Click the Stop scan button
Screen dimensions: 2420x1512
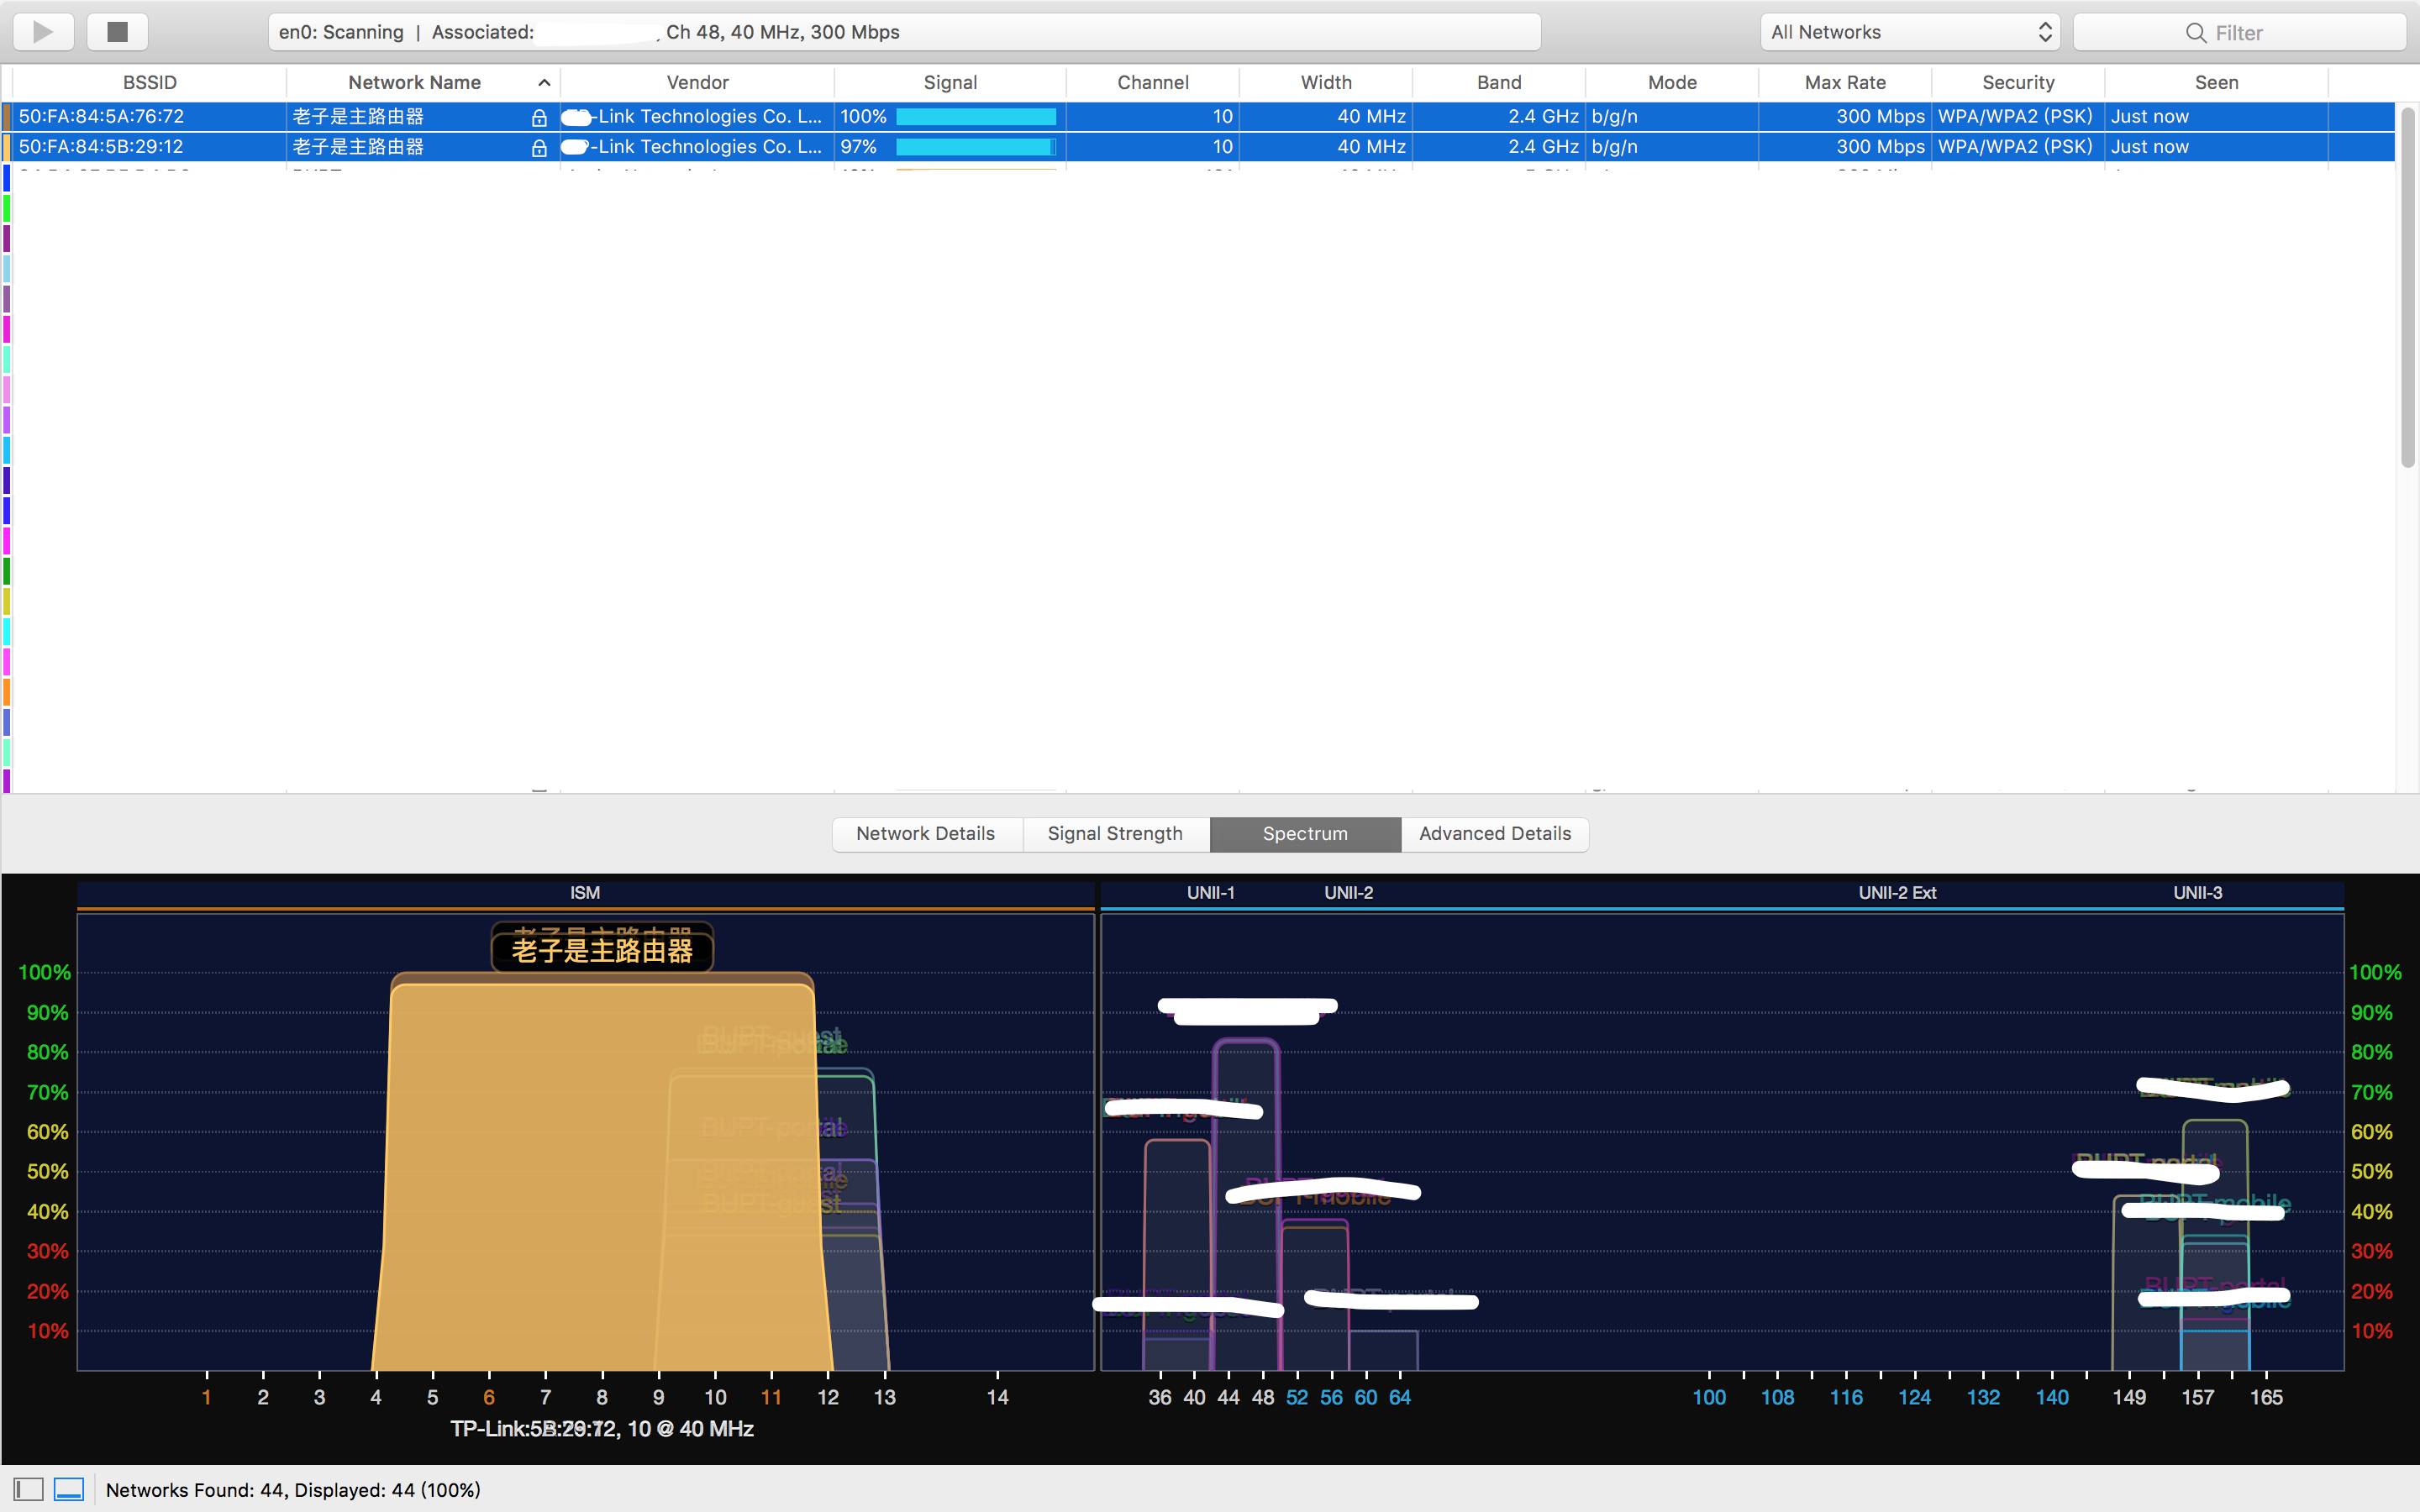click(117, 32)
